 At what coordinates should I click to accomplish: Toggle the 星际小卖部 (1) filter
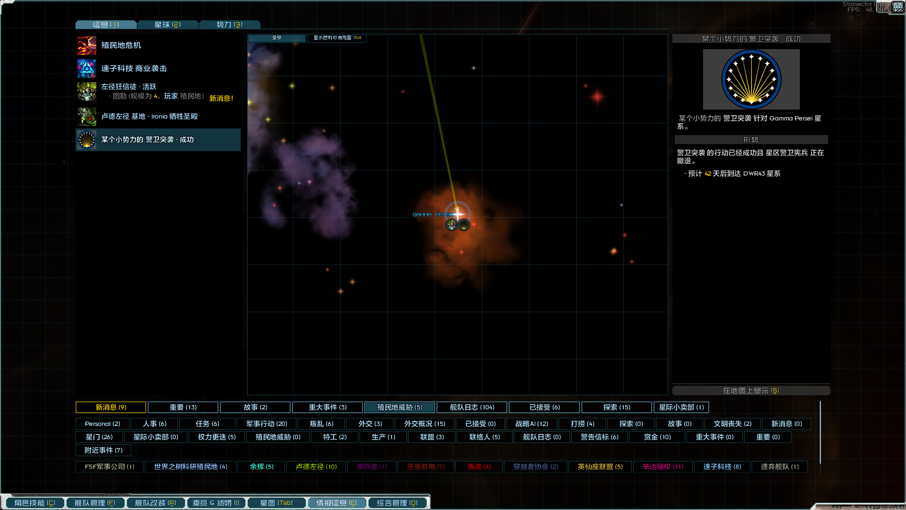[x=681, y=407]
